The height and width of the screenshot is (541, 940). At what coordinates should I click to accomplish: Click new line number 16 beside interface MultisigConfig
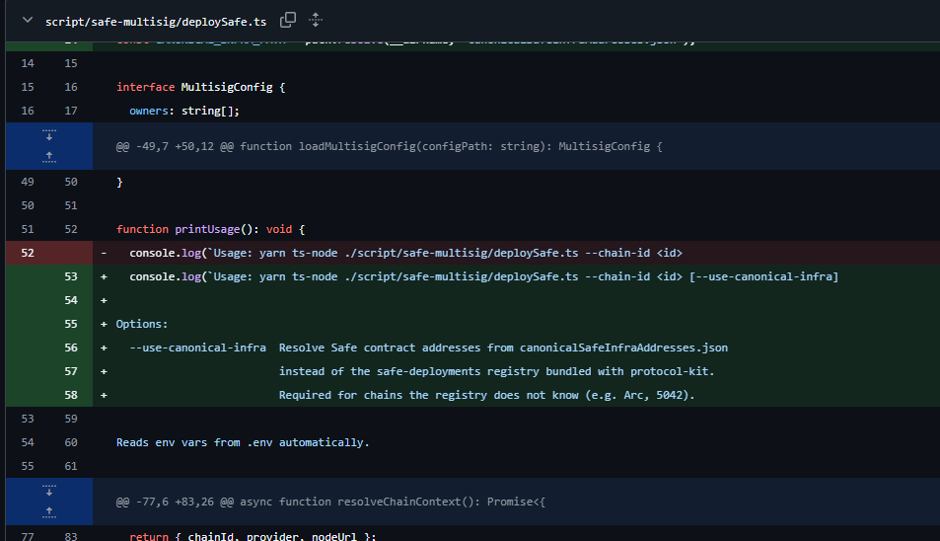pyautogui.click(x=71, y=87)
